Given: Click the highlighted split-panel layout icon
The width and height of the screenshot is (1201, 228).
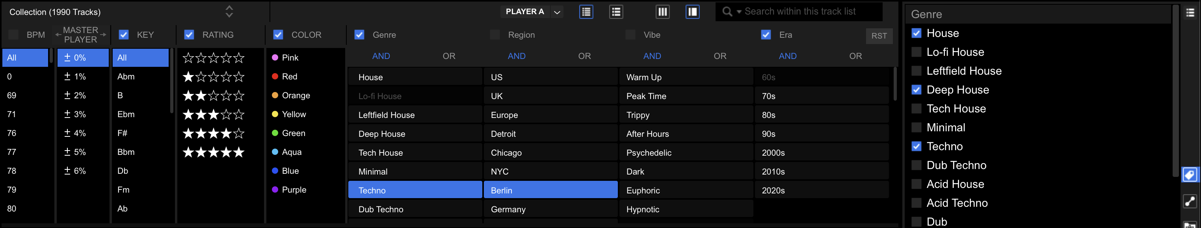Looking at the screenshot, I should point(692,12).
